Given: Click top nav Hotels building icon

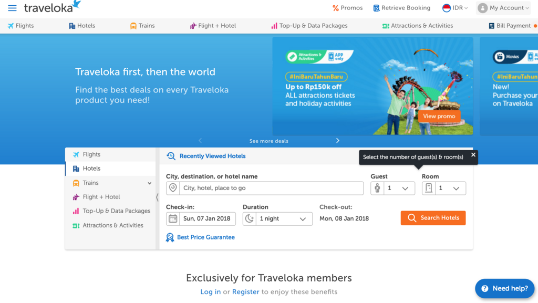Looking at the screenshot, I should (72, 26).
